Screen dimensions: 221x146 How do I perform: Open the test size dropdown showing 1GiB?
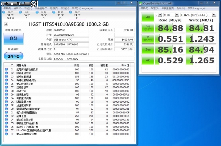171,15
